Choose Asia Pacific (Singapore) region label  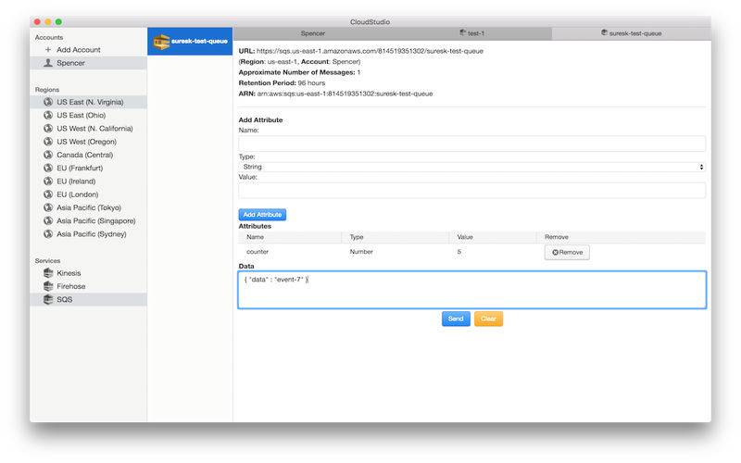click(96, 221)
